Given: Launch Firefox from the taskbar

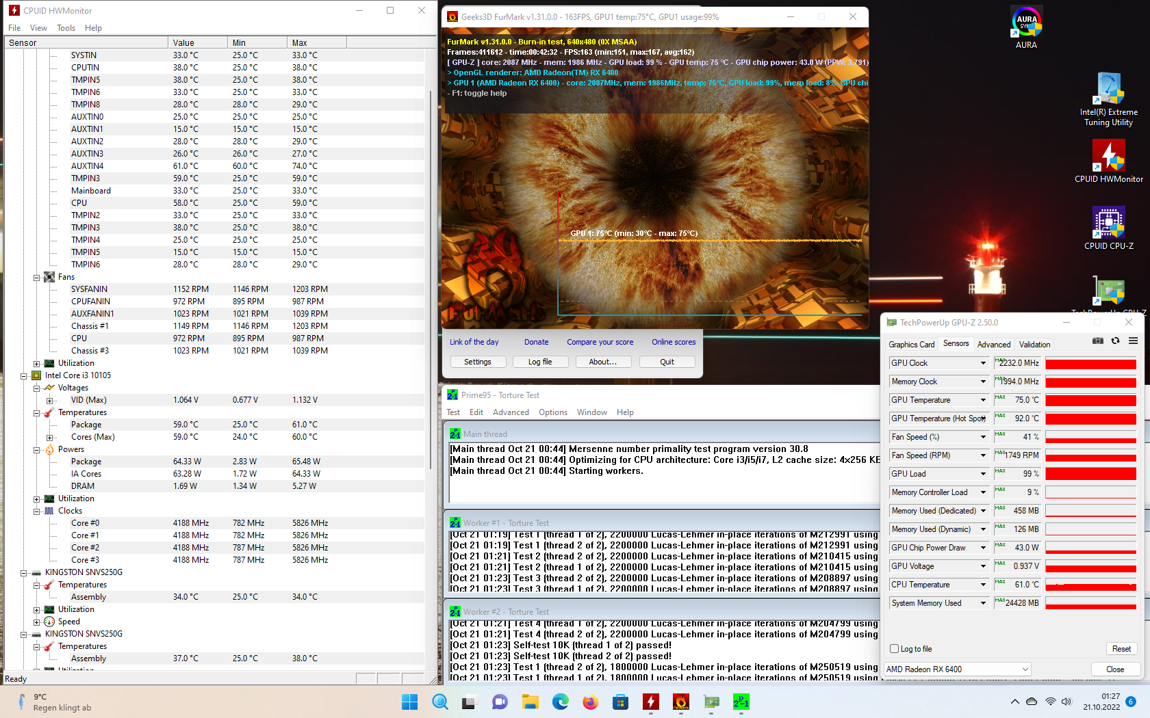Looking at the screenshot, I should 590,702.
